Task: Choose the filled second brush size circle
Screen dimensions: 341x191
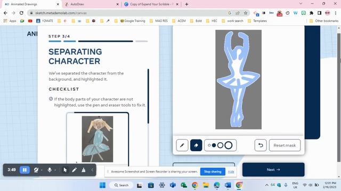Action: [214, 145]
